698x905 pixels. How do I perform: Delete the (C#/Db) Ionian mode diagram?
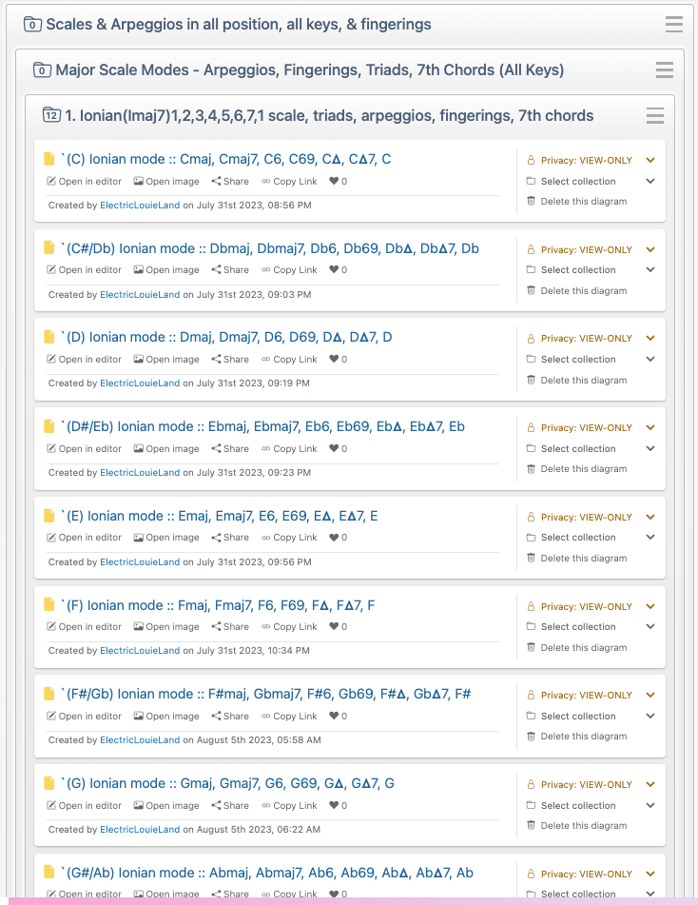coord(577,291)
